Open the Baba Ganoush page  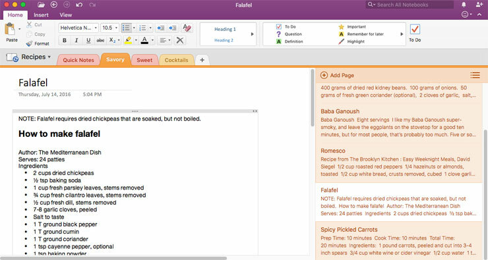[399, 123]
